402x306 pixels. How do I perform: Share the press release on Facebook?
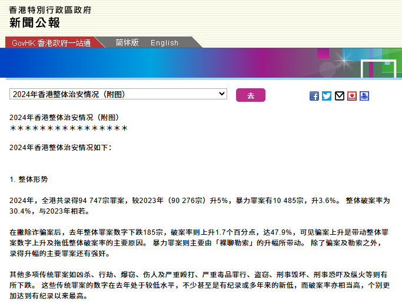pyautogui.click(x=314, y=96)
